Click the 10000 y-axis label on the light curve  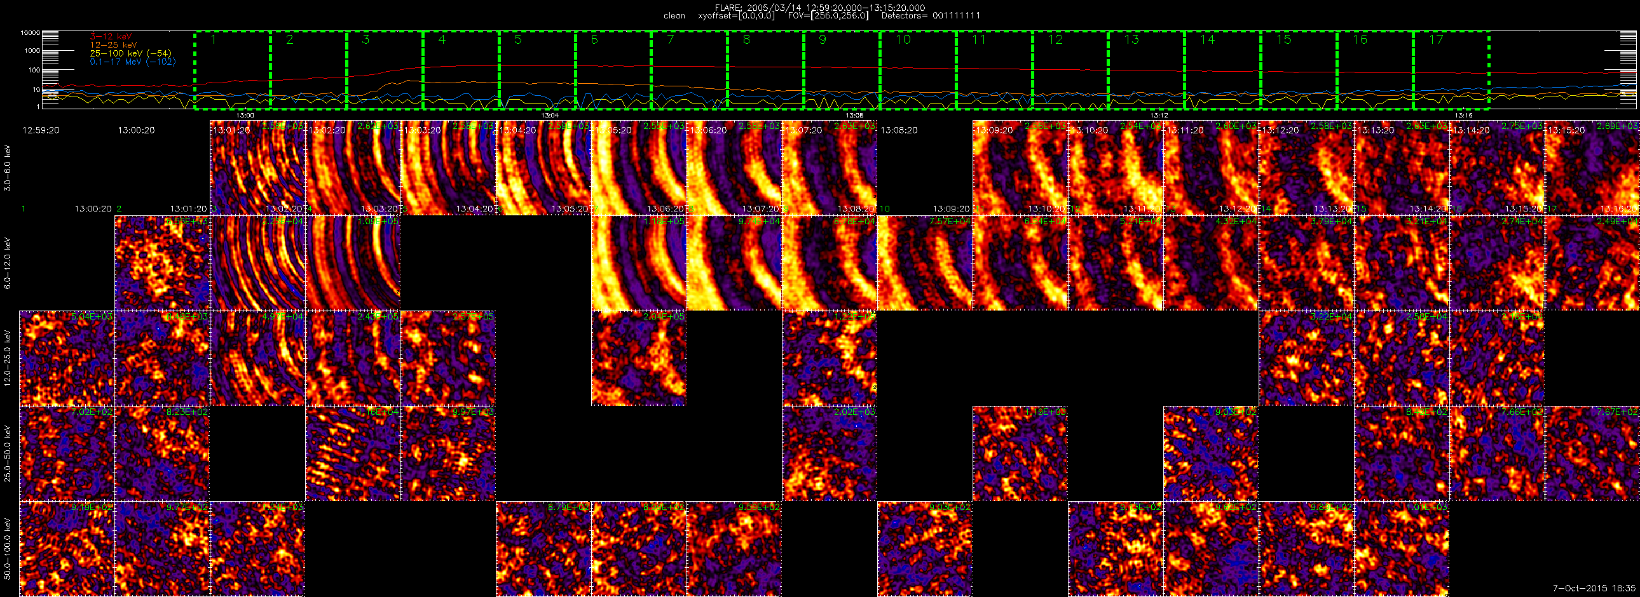(30, 32)
